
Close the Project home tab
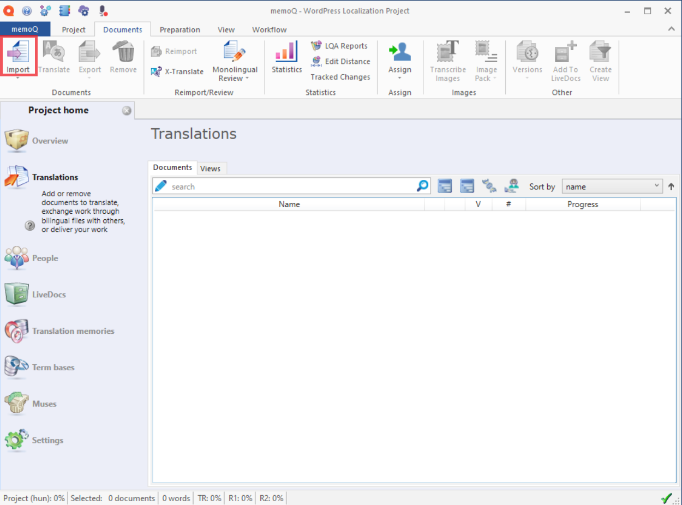pos(127,111)
